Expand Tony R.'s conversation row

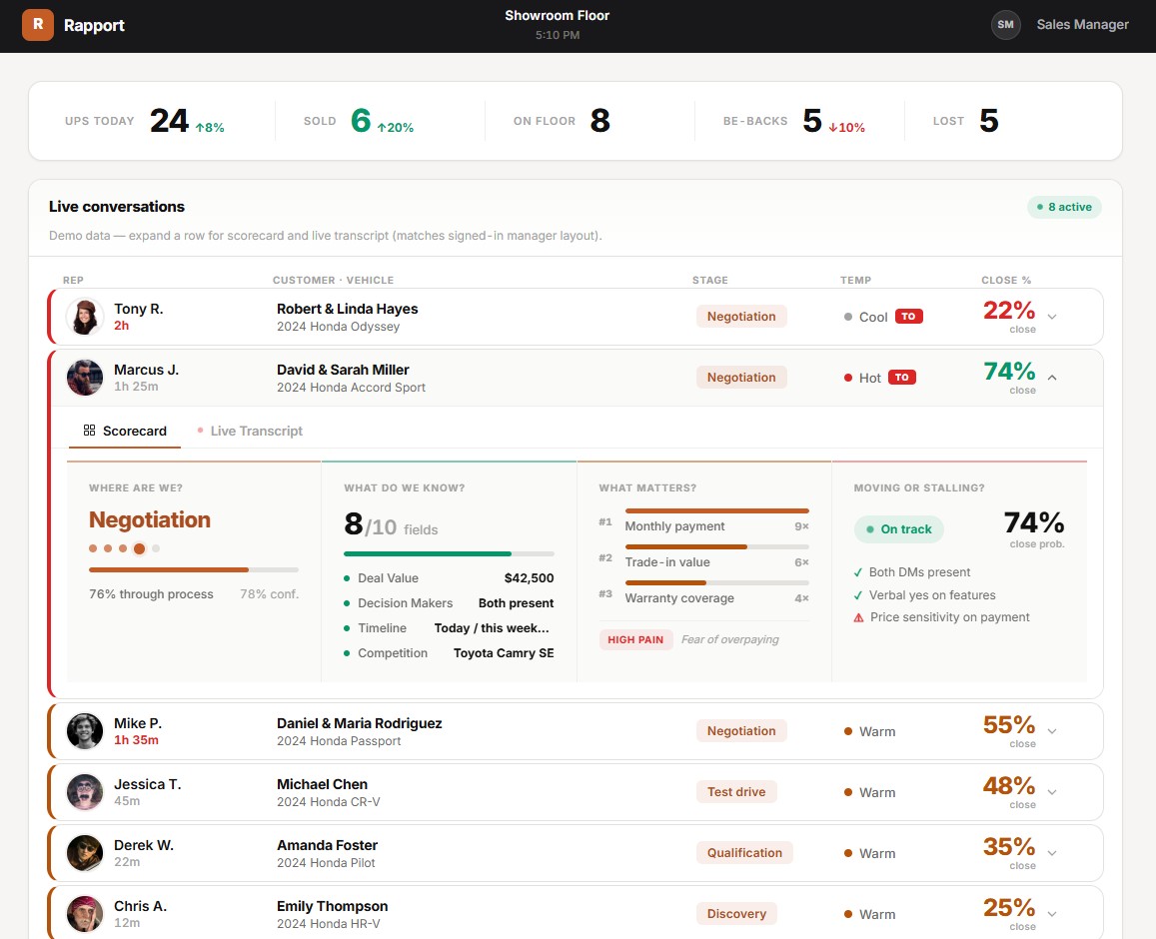pyautogui.click(x=1051, y=316)
